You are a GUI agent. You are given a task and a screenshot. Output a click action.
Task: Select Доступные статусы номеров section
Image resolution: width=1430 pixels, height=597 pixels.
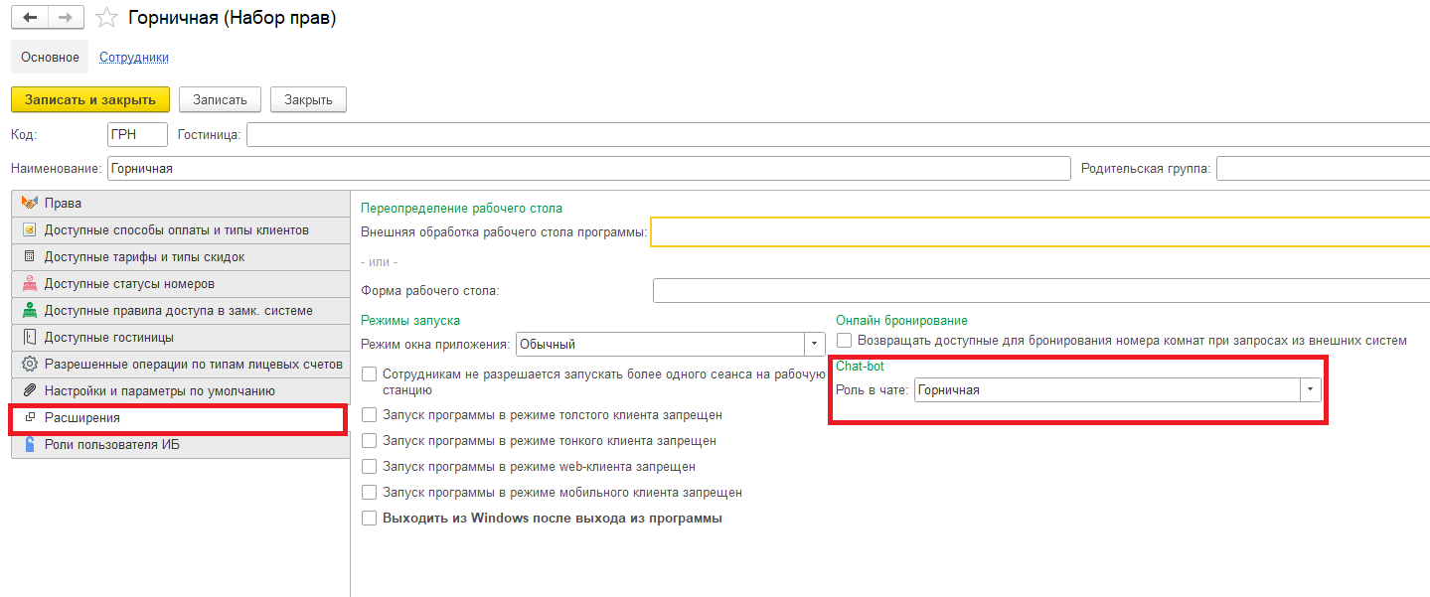180,283
